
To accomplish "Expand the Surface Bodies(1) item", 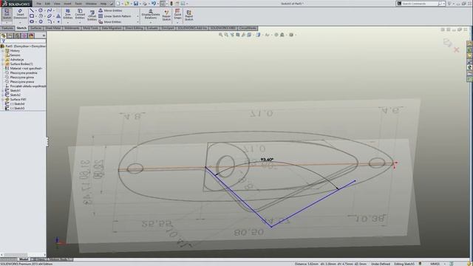I will [3, 64].
